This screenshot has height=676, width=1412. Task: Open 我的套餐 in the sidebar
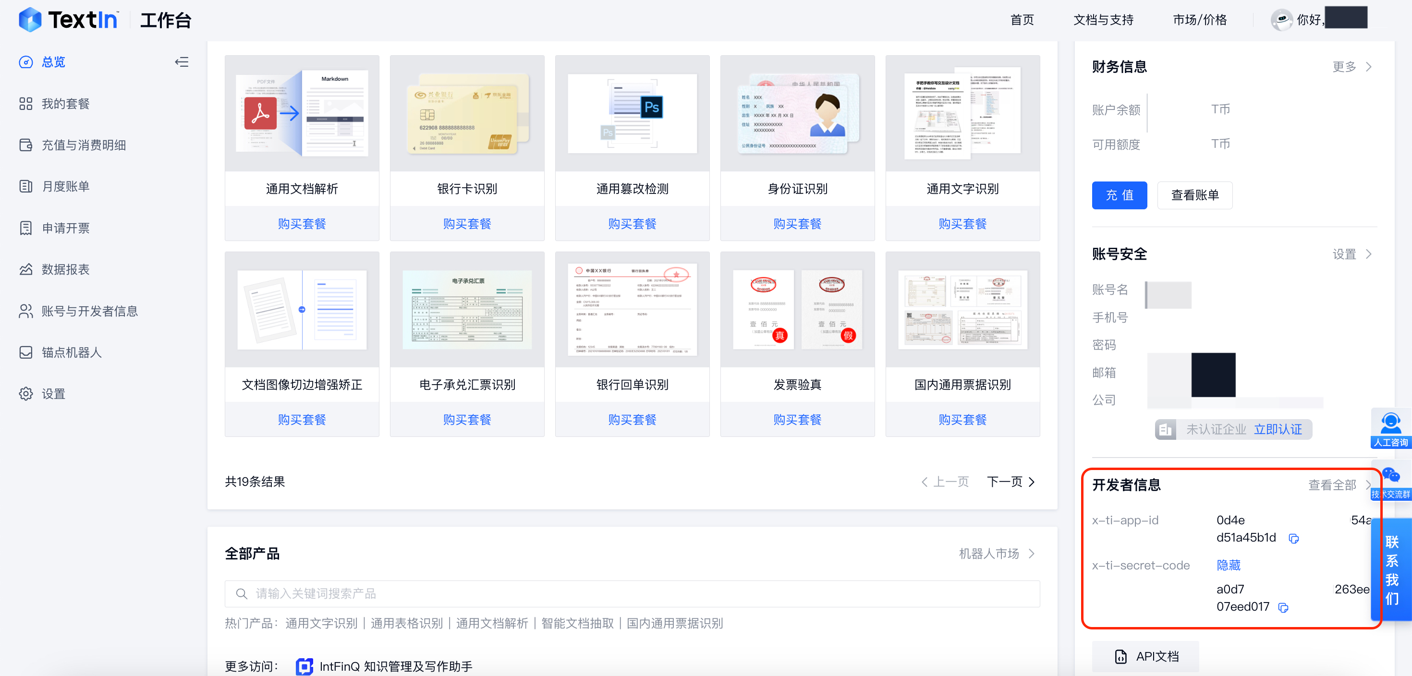click(65, 104)
